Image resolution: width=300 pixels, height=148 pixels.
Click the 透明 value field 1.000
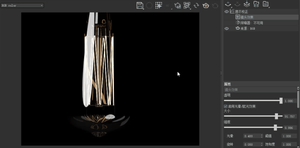point(290,101)
